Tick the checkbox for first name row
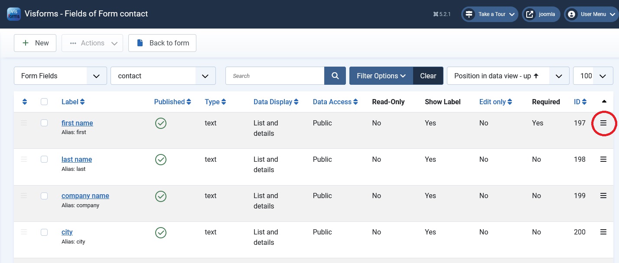619x263 pixels. pyautogui.click(x=44, y=123)
